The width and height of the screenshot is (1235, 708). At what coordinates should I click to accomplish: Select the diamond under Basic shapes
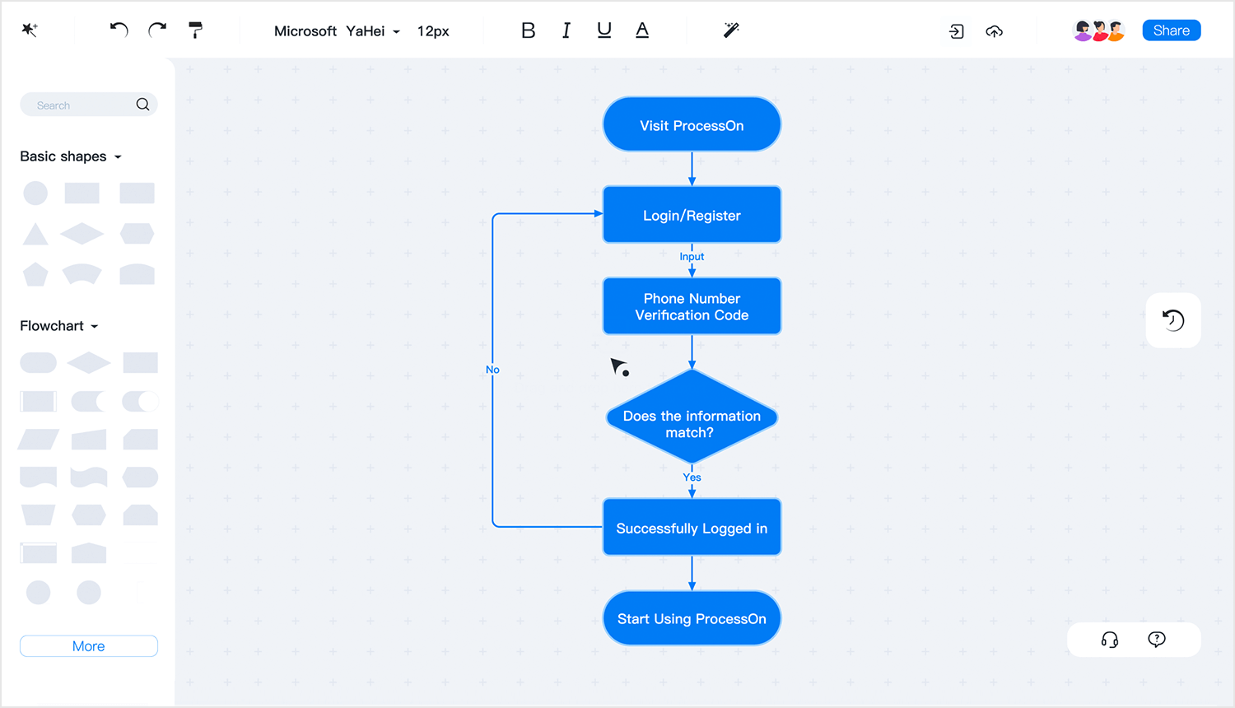82,234
